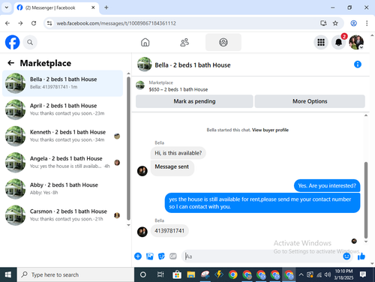Open the View buyer profile link
This screenshot has width=375, height=282.
[270, 130]
